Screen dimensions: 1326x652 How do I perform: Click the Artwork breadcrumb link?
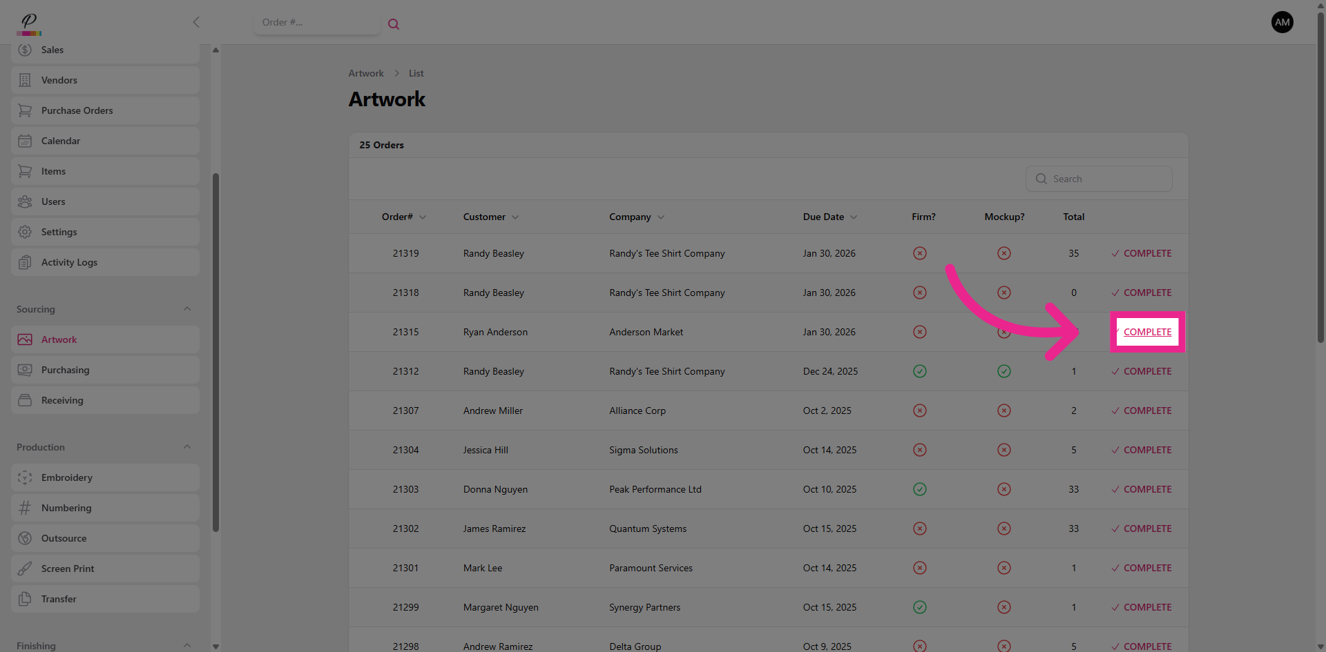click(366, 73)
